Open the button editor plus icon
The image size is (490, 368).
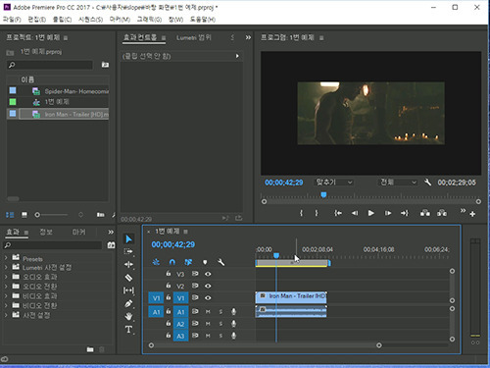coord(472,214)
